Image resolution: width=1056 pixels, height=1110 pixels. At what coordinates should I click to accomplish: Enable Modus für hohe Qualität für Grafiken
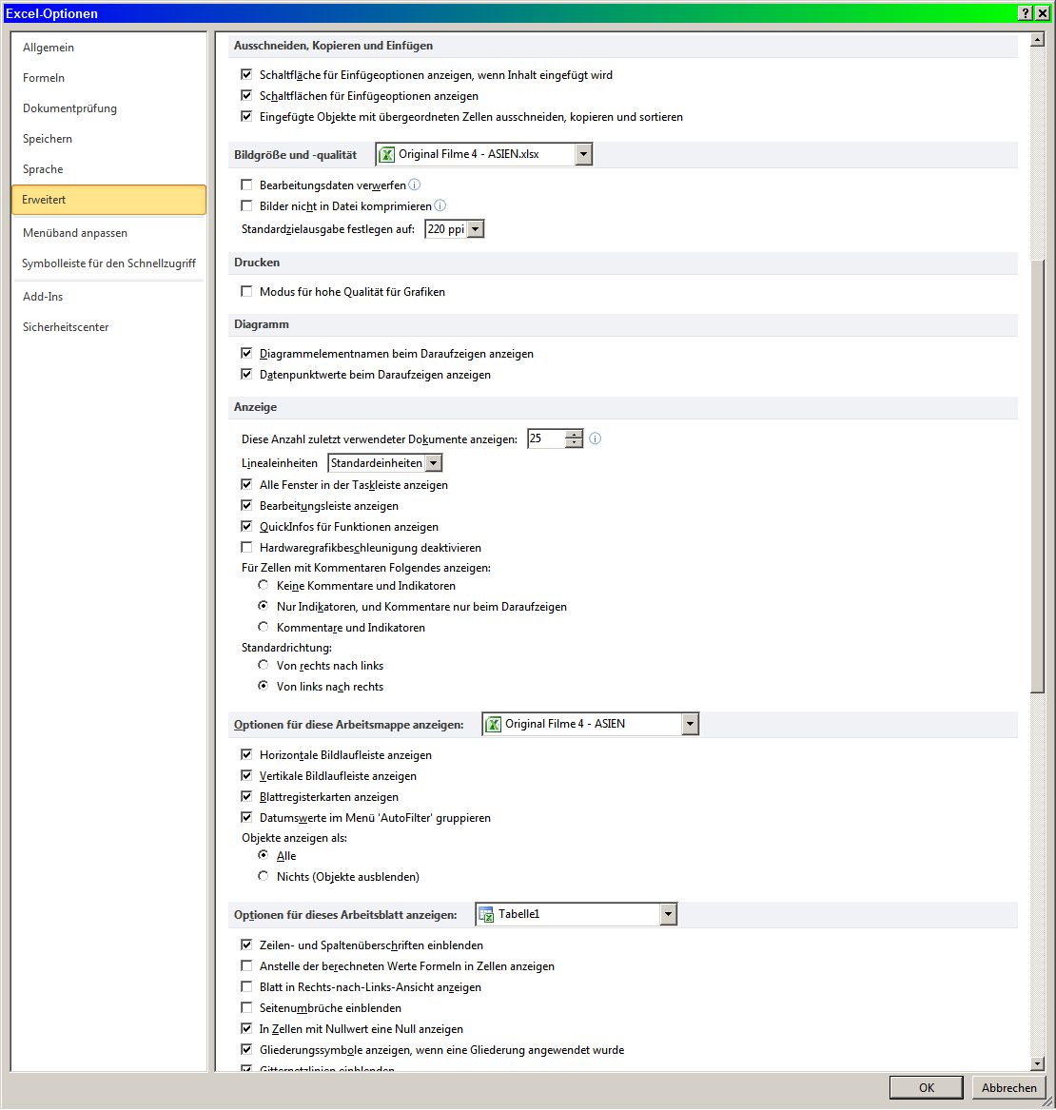pyautogui.click(x=246, y=291)
